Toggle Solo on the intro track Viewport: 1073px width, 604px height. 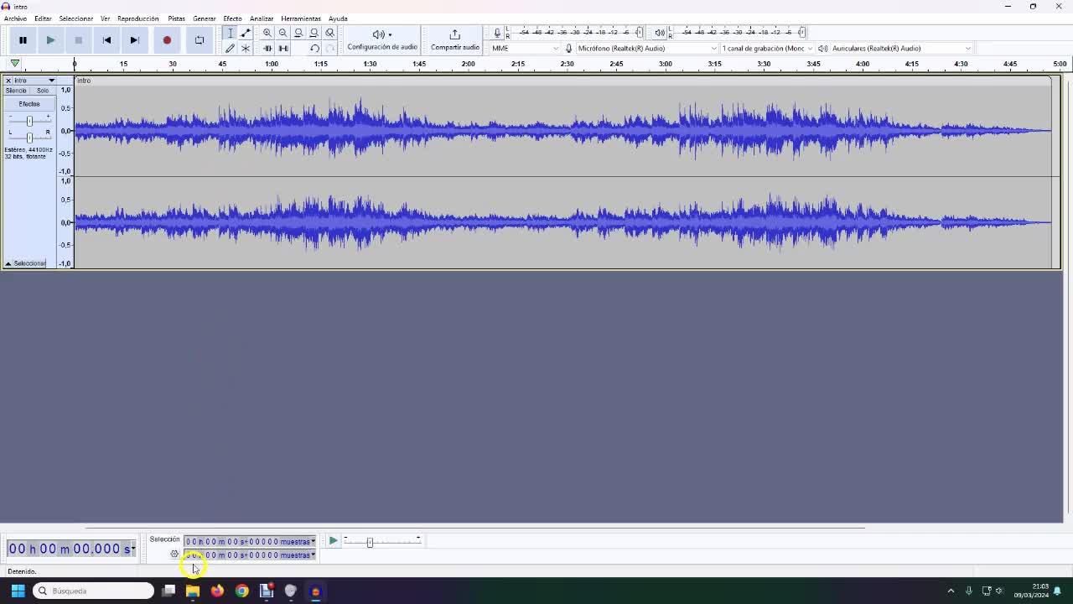point(42,91)
